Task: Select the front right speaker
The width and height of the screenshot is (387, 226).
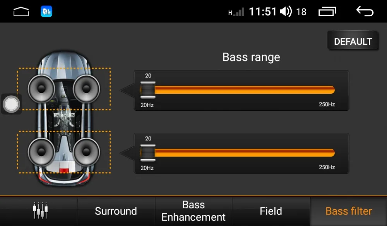Action: (87, 88)
